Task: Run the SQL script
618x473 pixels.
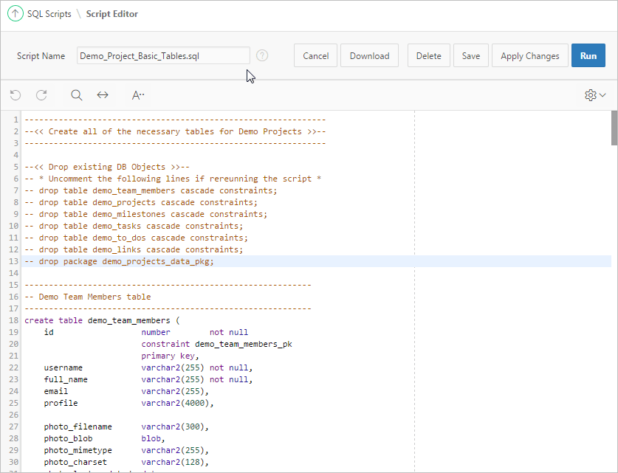Action: pyautogui.click(x=588, y=55)
